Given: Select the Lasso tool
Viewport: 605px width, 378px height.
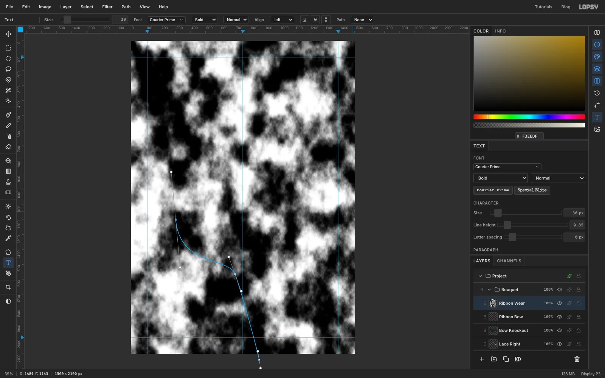Looking at the screenshot, I should [8, 69].
